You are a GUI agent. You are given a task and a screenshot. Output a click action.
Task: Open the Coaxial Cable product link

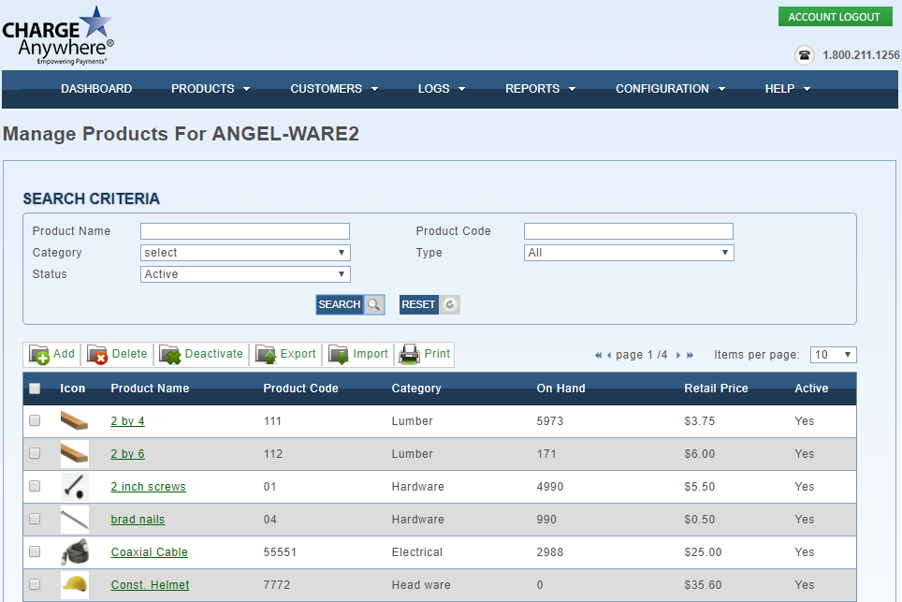coord(149,552)
